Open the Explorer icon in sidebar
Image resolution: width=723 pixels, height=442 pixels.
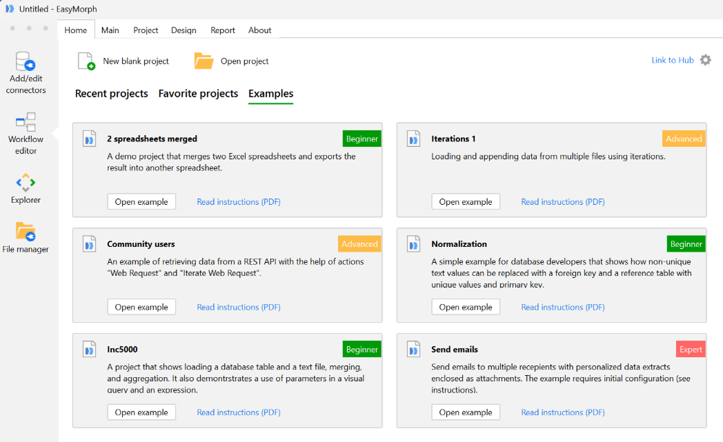pos(26,183)
